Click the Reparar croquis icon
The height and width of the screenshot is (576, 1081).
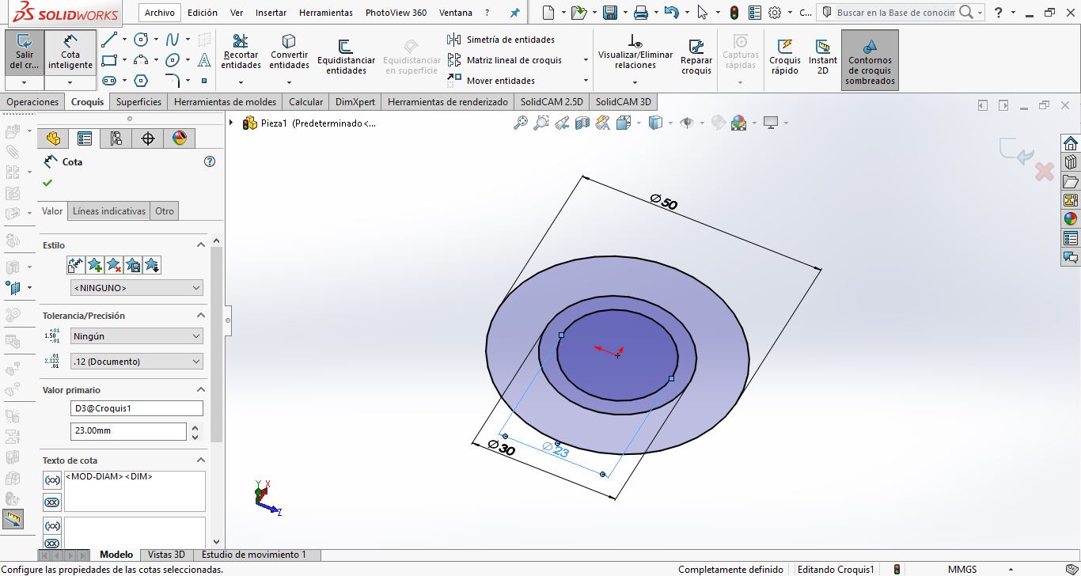[696, 55]
